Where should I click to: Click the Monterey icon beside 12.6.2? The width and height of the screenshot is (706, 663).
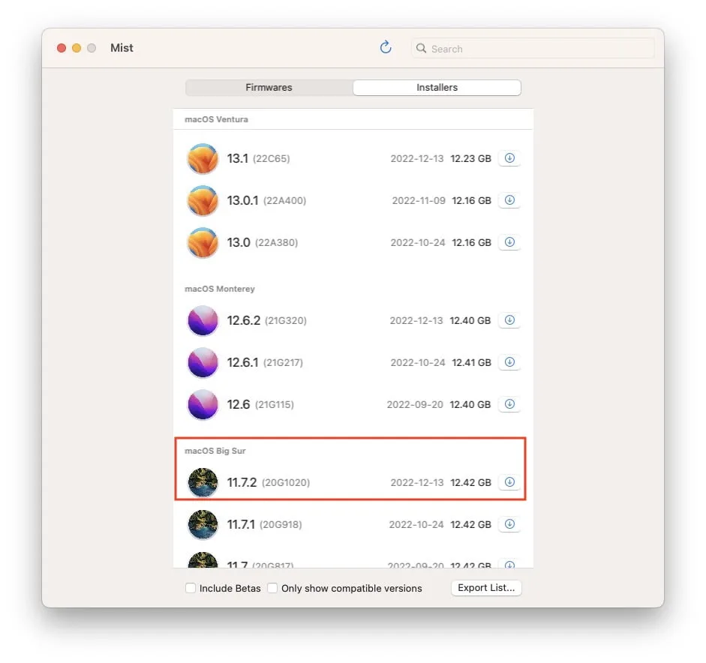[x=203, y=320]
